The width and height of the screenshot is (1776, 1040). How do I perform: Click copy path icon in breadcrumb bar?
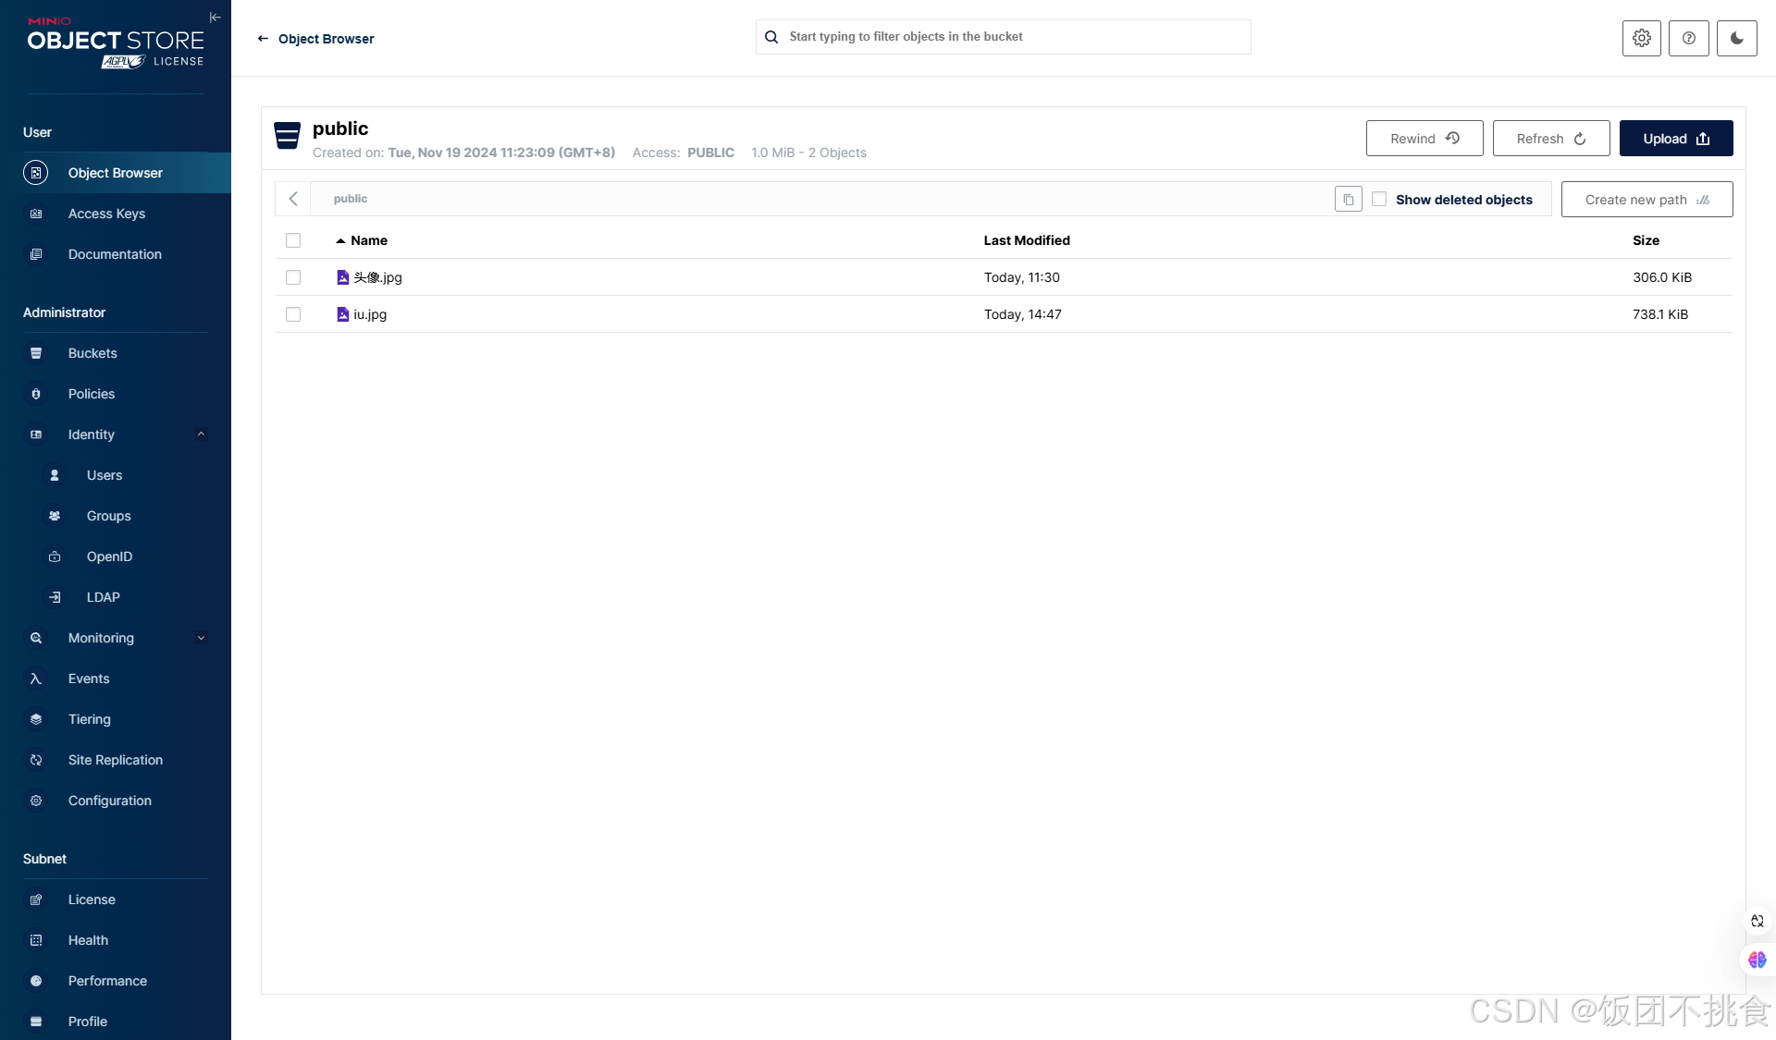pyautogui.click(x=1348, y=200)
